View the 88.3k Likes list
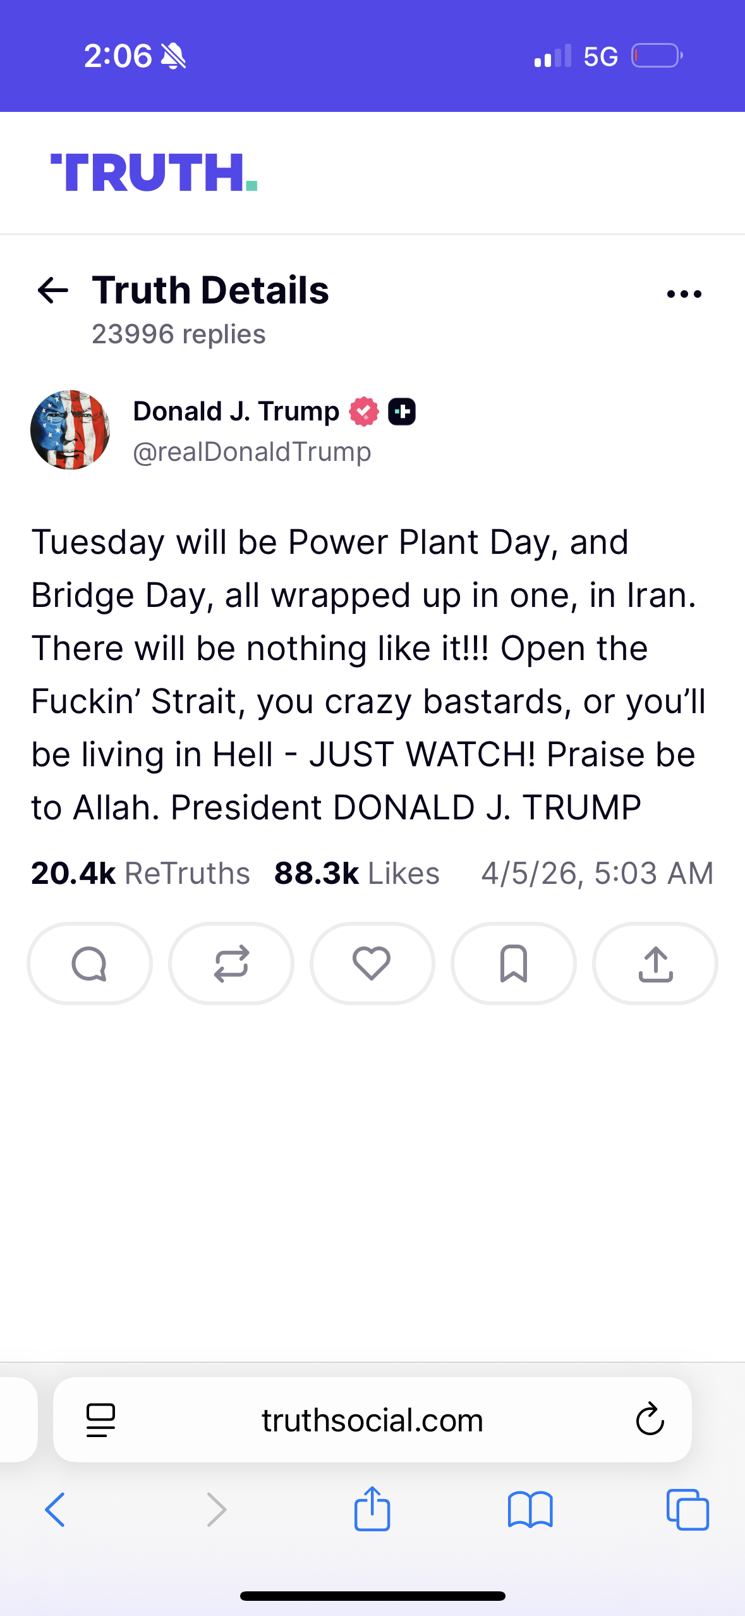The width and height of the screenshot is (745, 1616). tap(356, 874)
